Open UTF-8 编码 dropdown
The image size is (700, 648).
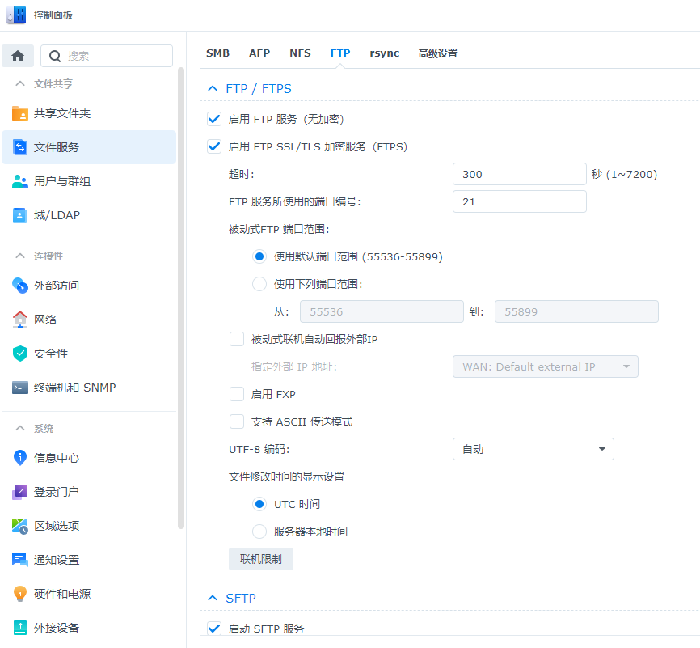tap(533, 449)
